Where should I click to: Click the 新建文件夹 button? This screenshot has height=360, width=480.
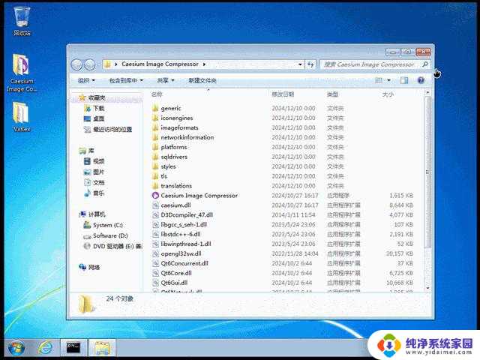pos(202,80)
